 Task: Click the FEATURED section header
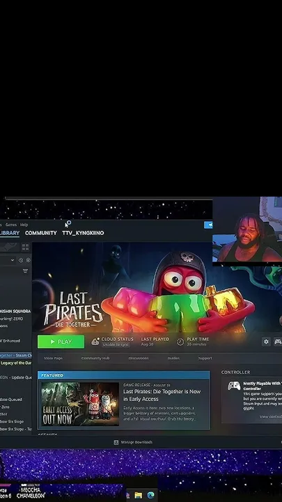pos(124,375)
